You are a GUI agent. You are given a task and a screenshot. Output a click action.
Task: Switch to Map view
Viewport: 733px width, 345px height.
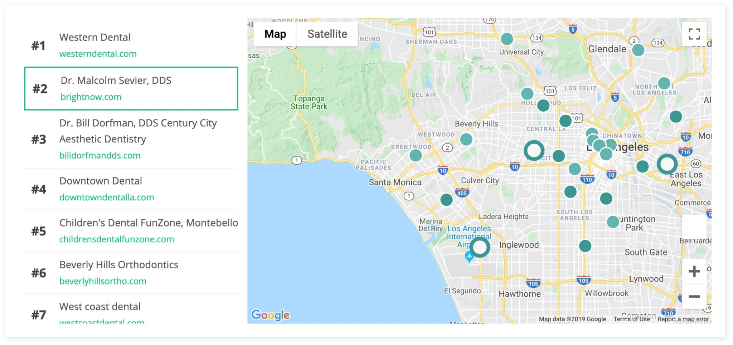(x=275, y=34)
